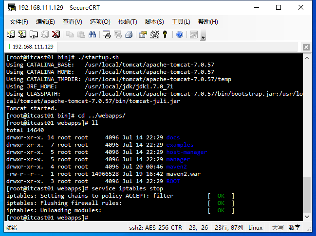Click 'total 14640' line
This screenshot has height=236, width=316.
click(25, 130)
